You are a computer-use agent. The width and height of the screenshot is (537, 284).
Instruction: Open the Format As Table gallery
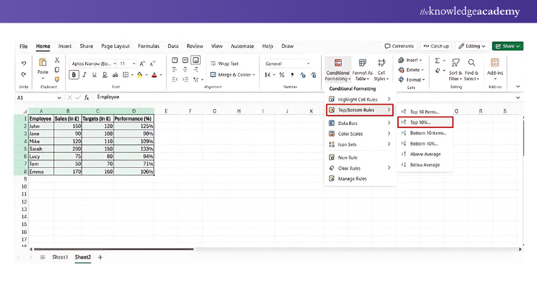coord(362,69)
